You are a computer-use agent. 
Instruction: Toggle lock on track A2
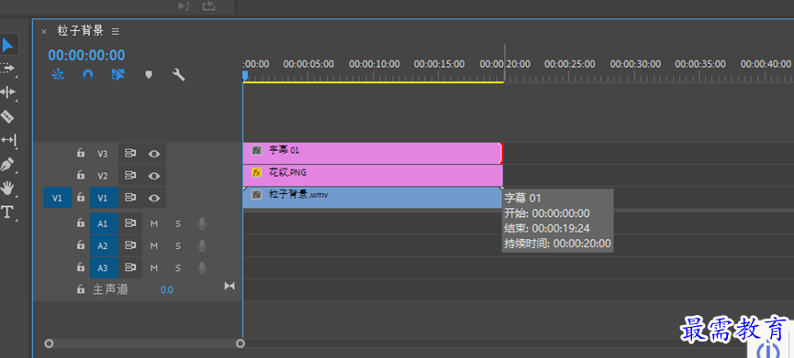tap(80, 244)
